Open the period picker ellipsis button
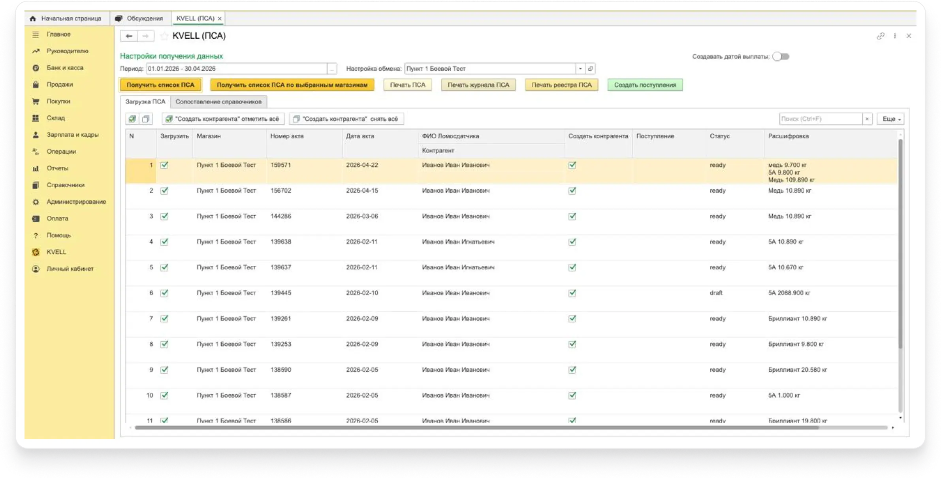The height and width of the screenshot is (478, 941). 332,69
